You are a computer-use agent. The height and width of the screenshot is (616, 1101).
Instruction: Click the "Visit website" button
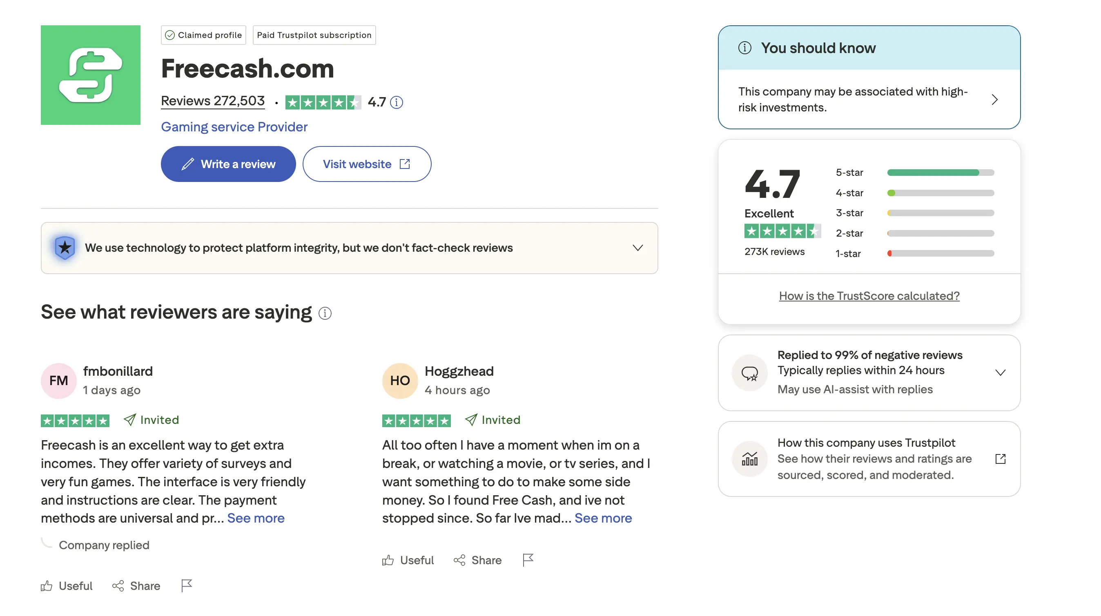coord(366,164)
